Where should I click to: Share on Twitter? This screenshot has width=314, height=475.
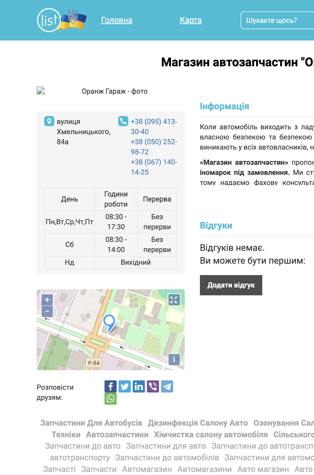pos(125,386)
